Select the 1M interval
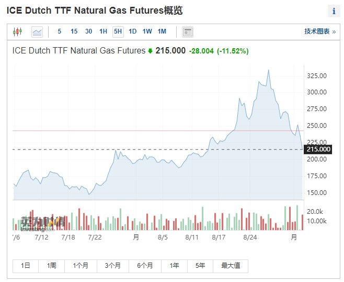 tap(162, 31)
